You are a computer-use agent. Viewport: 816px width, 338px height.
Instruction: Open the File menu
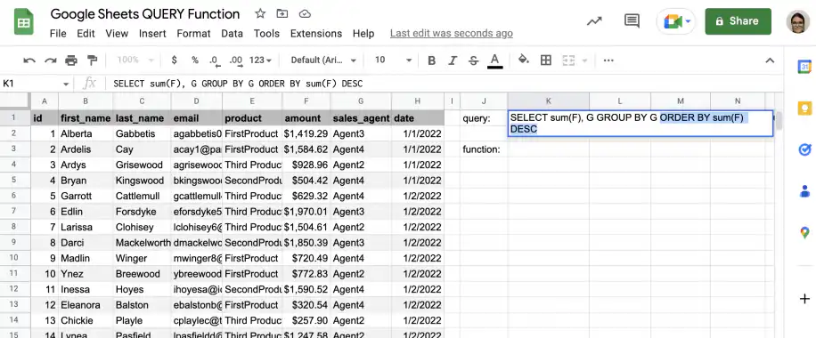pos(58,33)
